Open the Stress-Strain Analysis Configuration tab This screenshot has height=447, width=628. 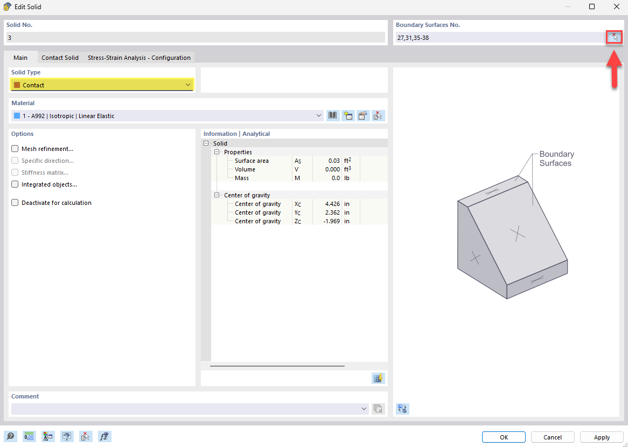(139, 57)
